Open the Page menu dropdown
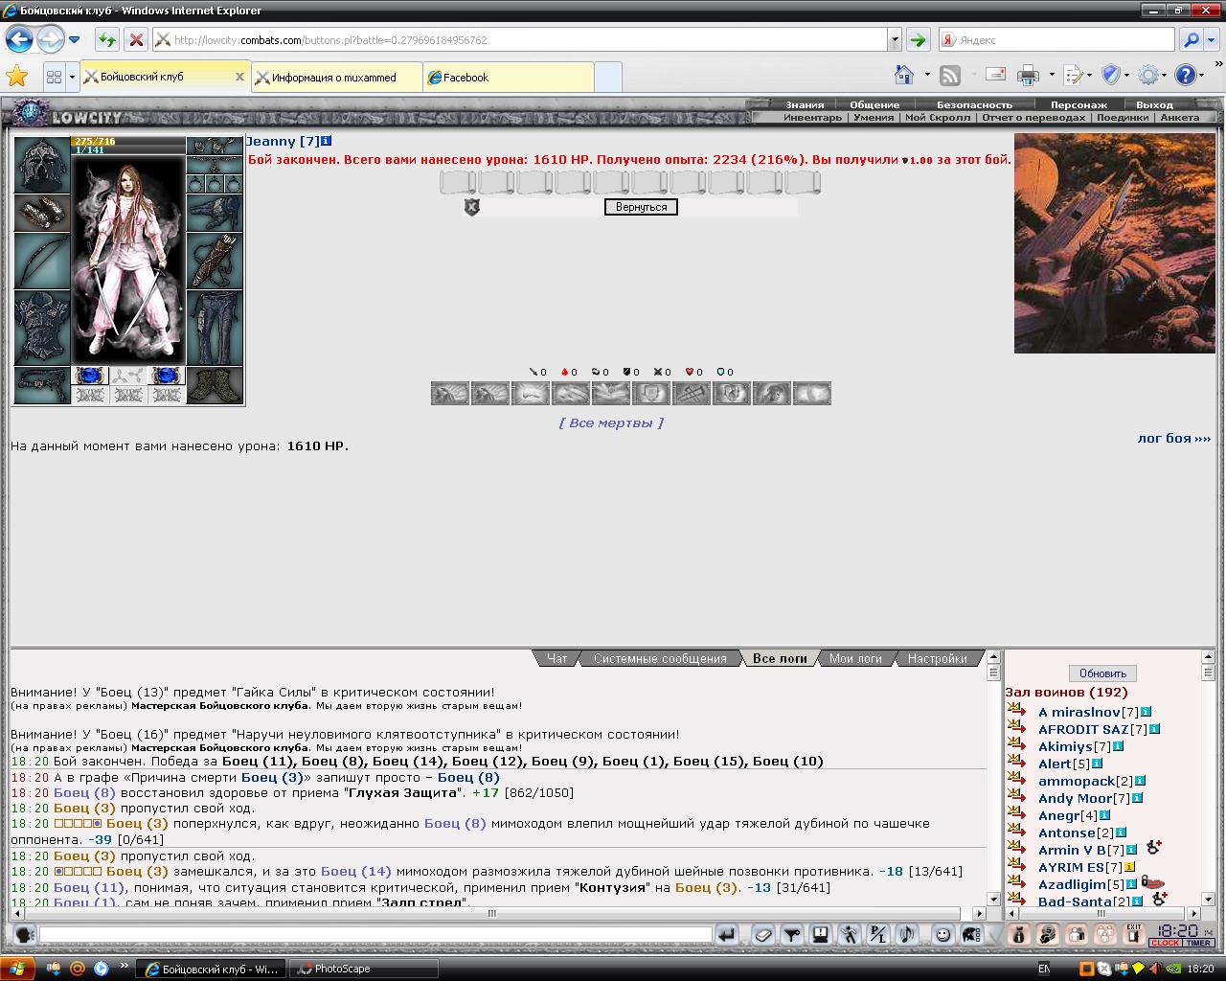Viewport: 1226px width, 981px height. (x=1078, y=75)
